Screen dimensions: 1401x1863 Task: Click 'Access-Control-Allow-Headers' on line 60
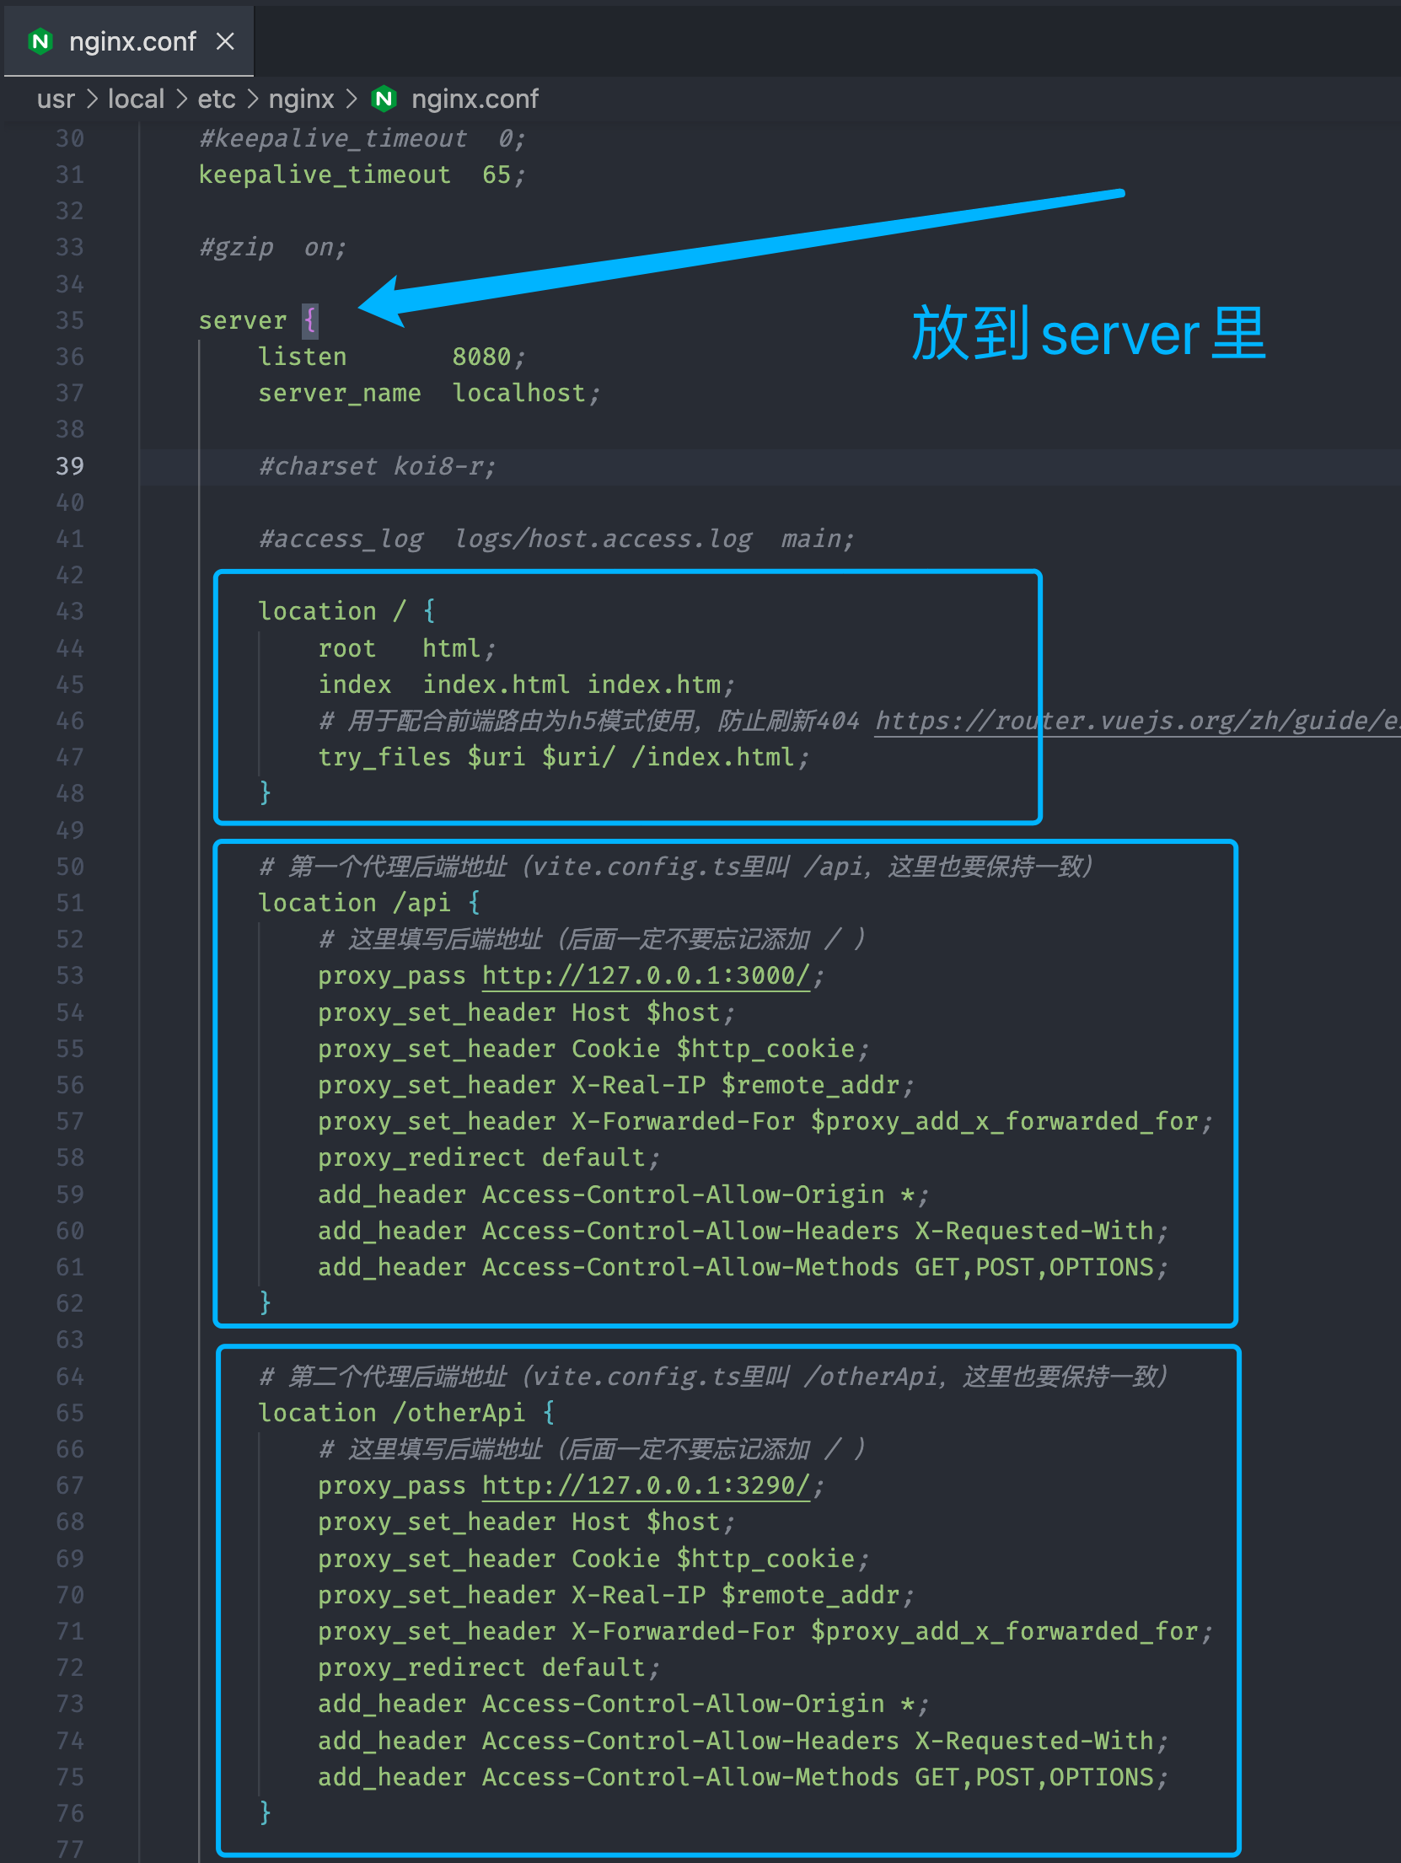tap(690, 1231)
